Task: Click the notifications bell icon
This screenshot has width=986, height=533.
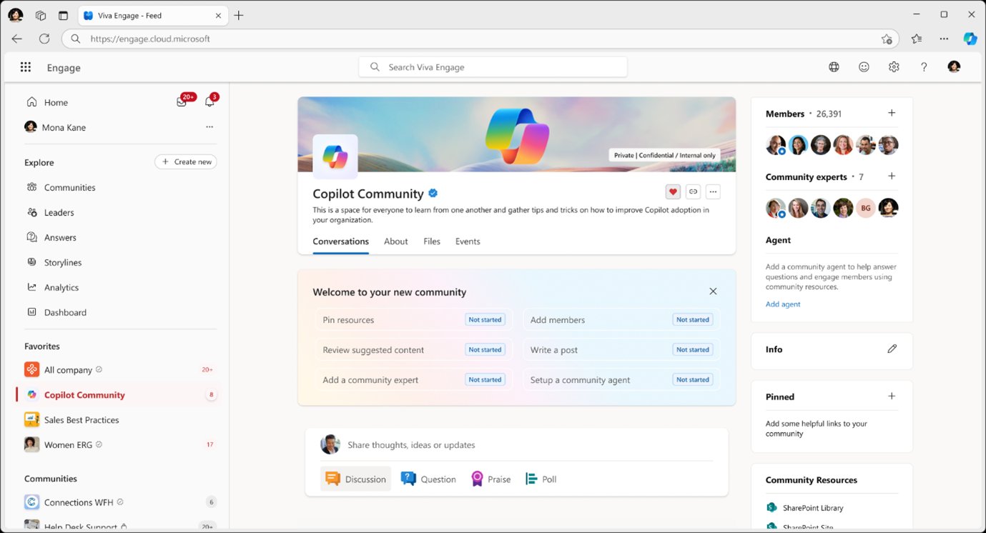Action: tap(209, 102)
